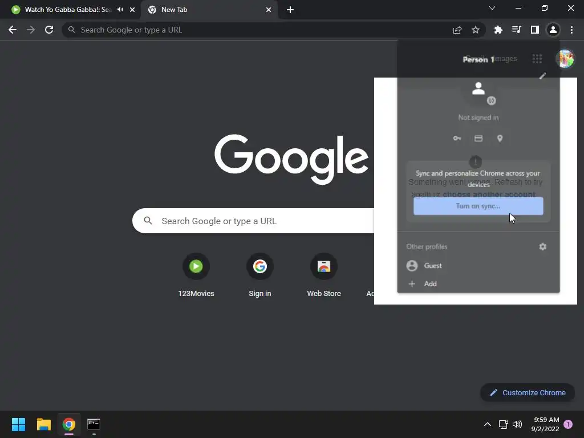Open the Sign in shortcut tile
Viewport: 584px width, 438px height.
(260, 275)
